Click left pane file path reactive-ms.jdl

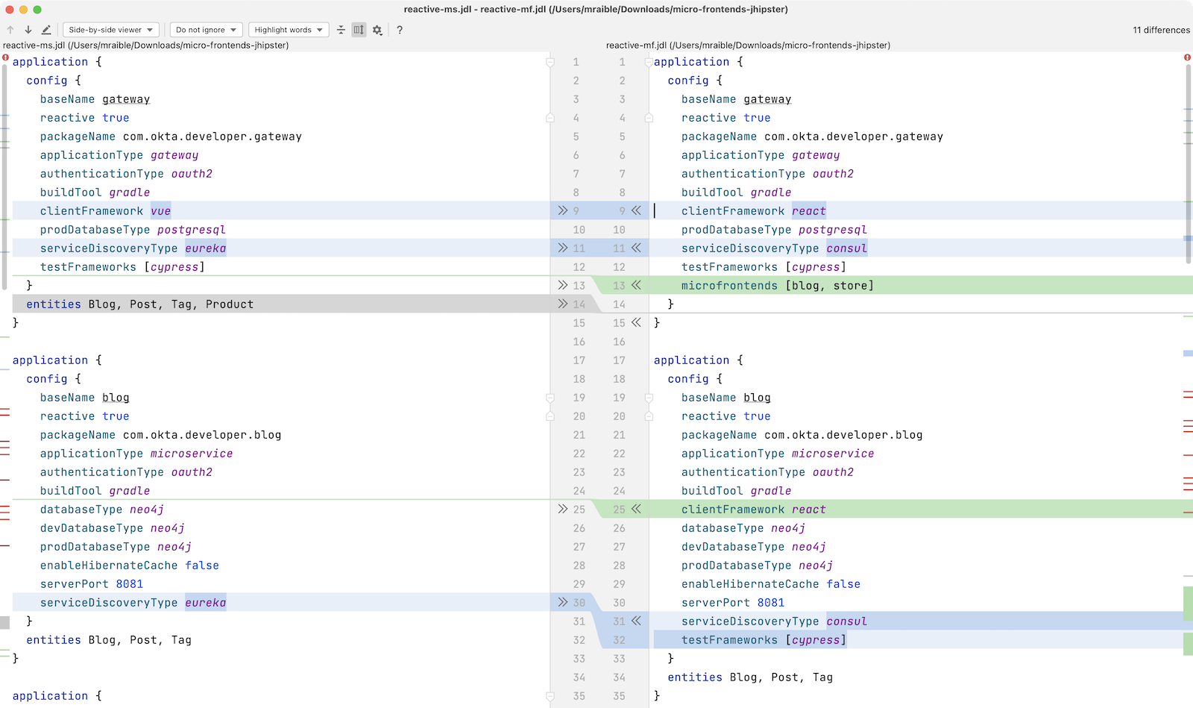tap(146, 46)
